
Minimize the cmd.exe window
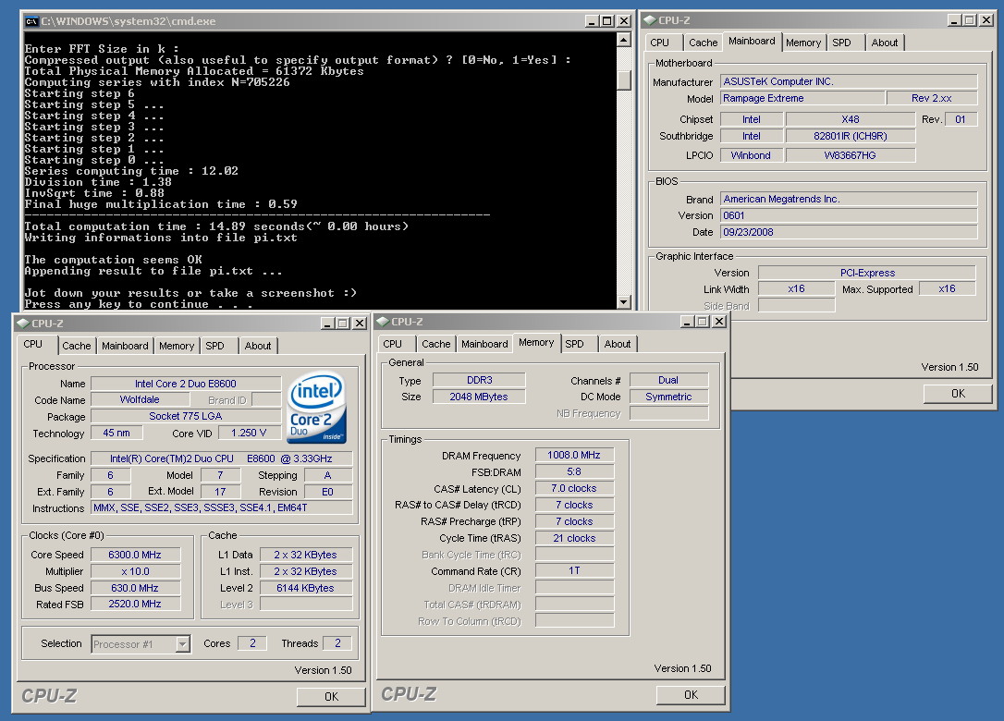coord(592,21)
